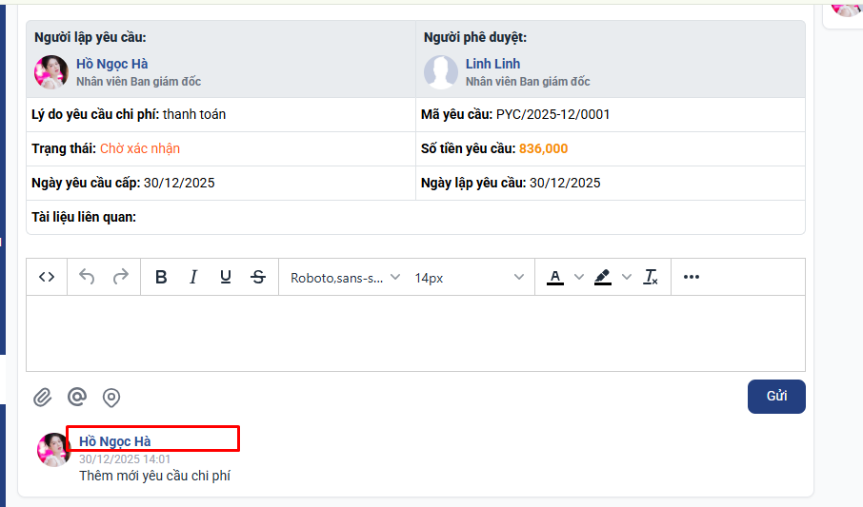Open the Roboto font family dropdown

tap(344, 278)
